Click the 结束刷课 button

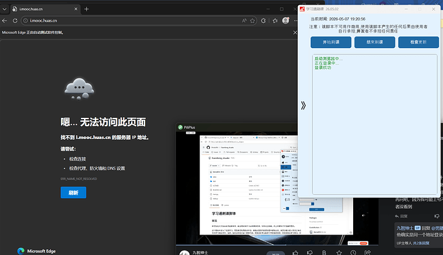(375, 42)
